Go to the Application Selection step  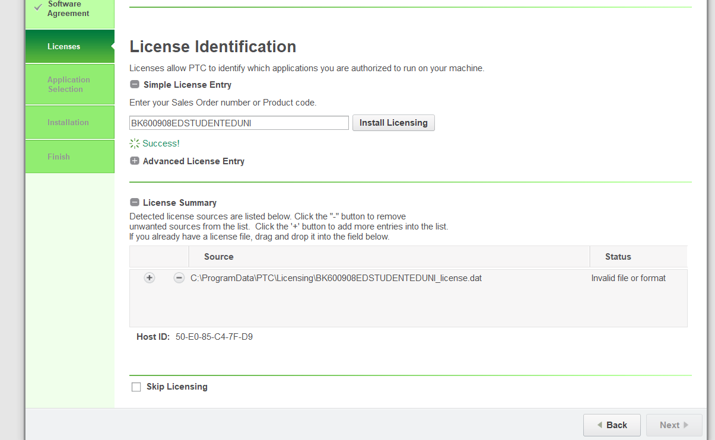pos(69,84)
